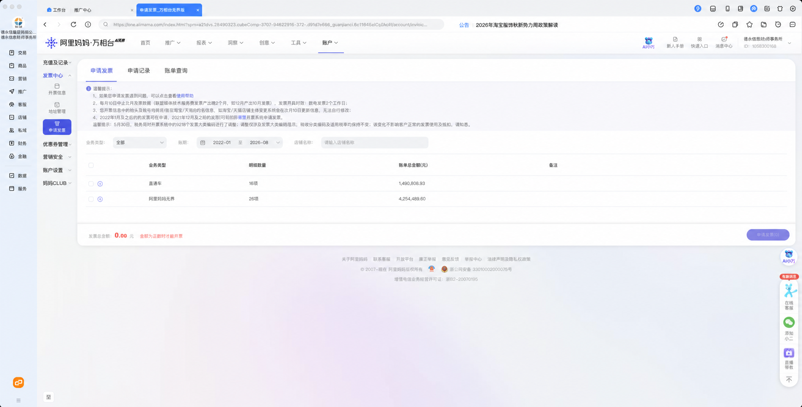Expand 妈妈CLUB menu section
The image size is (802, 407).
point(57,183)
